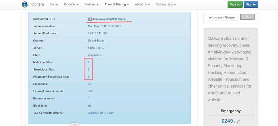
Task: Click the green Sign up button
Action: pyautogui.click(x=235, y=5)
